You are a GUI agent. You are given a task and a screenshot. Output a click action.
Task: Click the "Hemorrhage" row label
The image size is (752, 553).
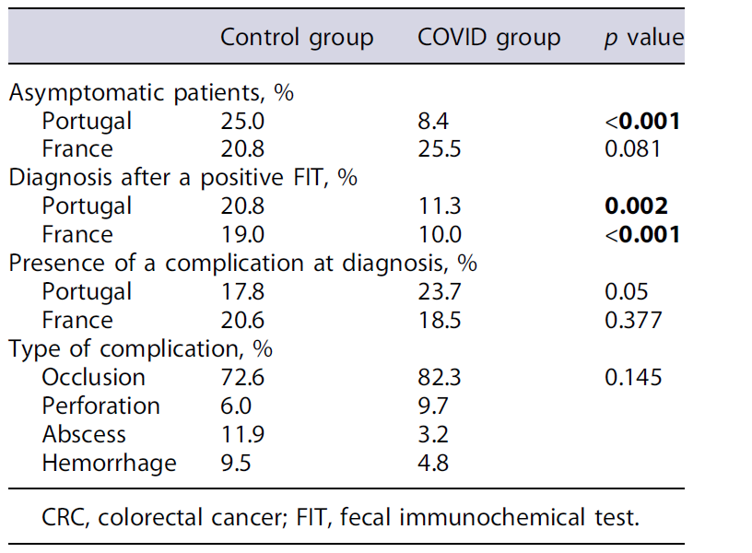coord(109,463)
